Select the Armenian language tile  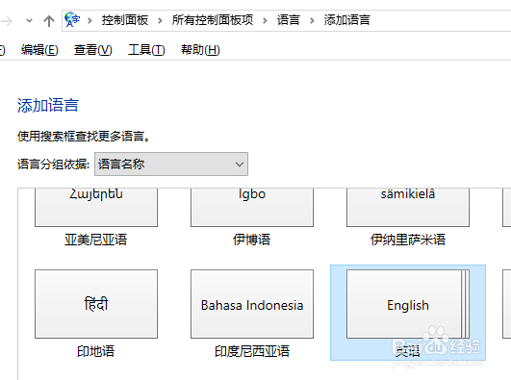96,207
